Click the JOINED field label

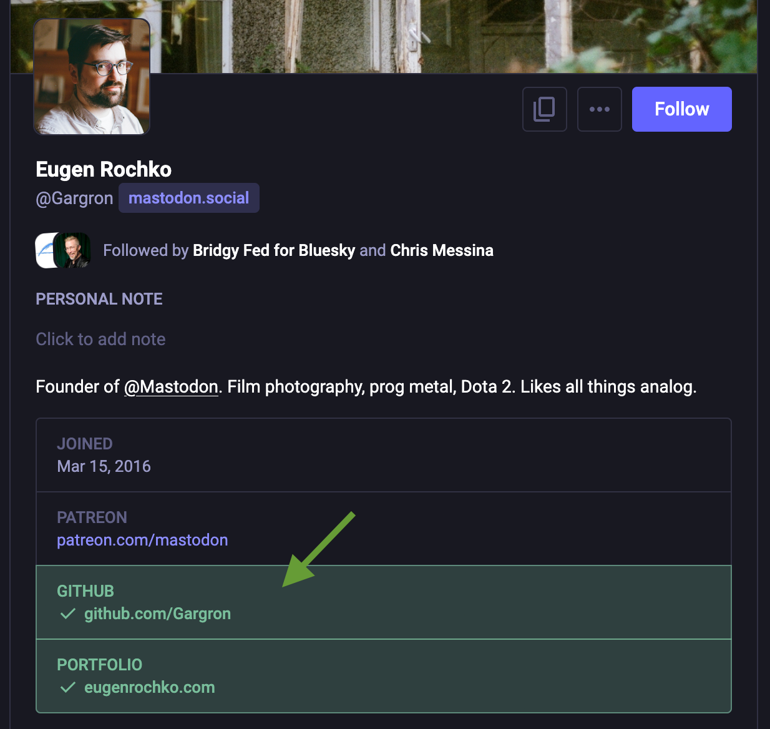[85, 444]
